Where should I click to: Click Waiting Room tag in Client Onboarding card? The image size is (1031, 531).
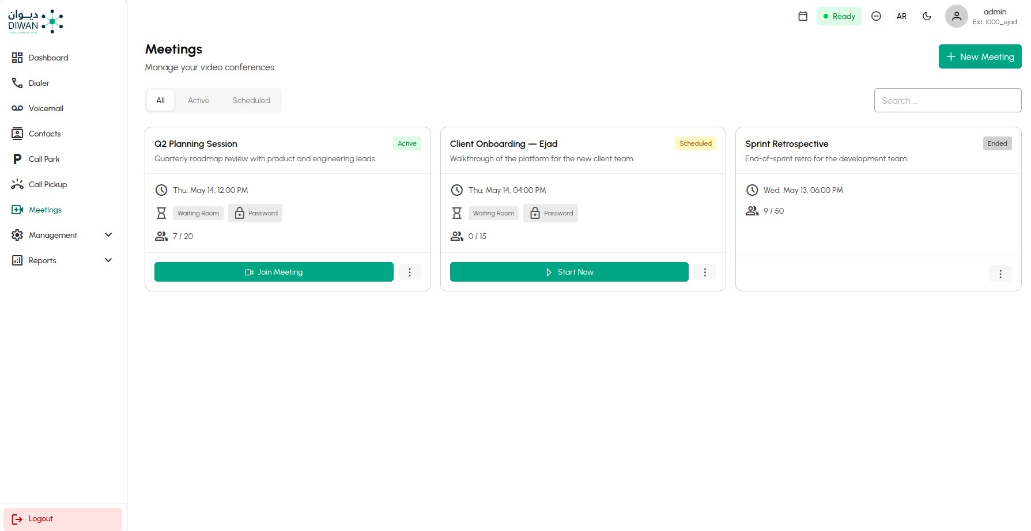[x=493, y=213]
